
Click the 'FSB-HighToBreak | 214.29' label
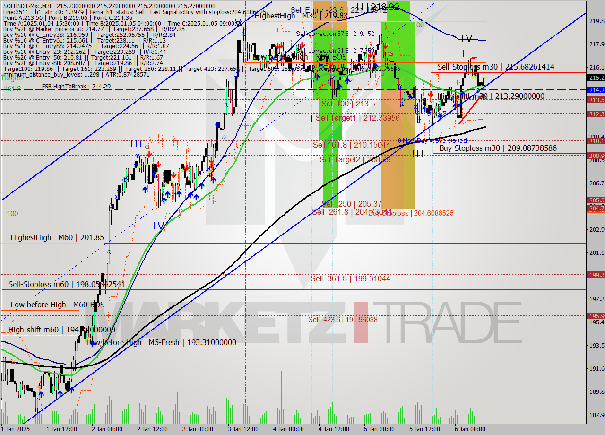click(76, 87)
